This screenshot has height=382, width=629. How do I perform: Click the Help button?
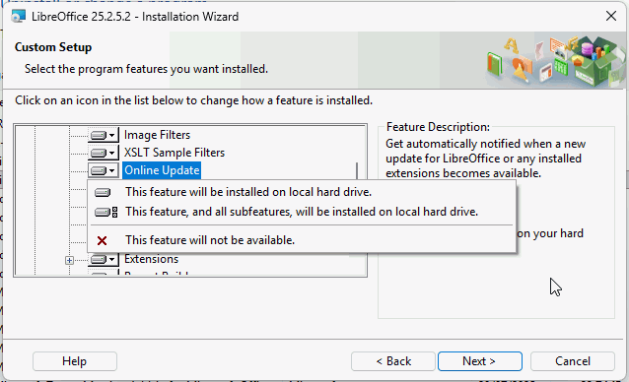75,361
